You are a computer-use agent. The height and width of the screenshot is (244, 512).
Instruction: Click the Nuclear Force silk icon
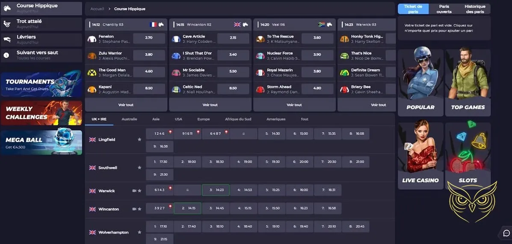click(260, 56)
